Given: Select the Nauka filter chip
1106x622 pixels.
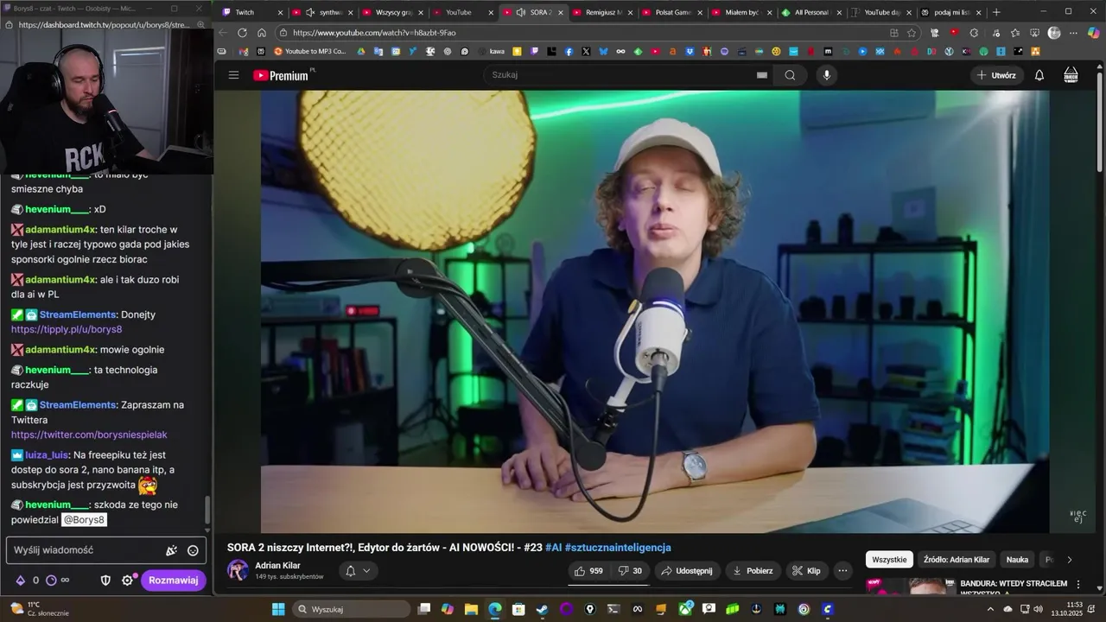Looking at the screenshot, I should tap(1017, 560).
